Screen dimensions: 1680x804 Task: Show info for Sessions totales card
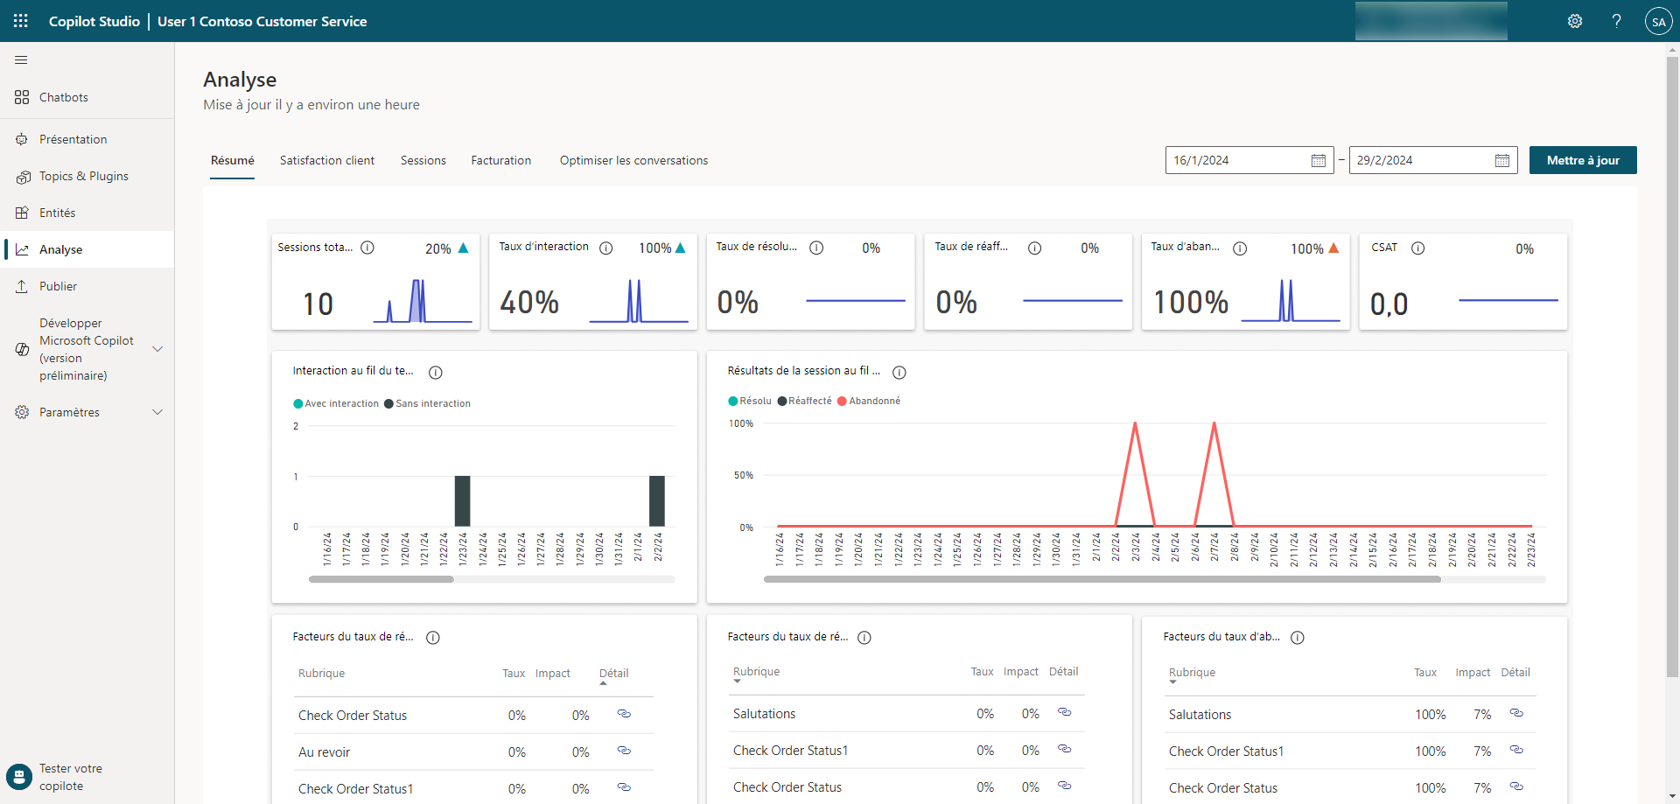[367, 248]
